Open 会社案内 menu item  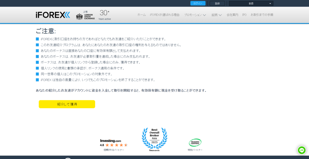pyautogui.click(x=232, y=15)
